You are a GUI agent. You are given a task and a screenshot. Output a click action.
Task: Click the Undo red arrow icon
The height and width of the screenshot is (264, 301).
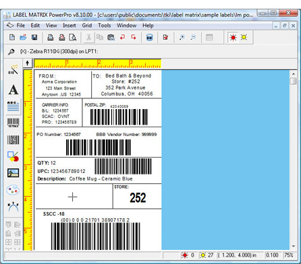[x=122, y=37]
